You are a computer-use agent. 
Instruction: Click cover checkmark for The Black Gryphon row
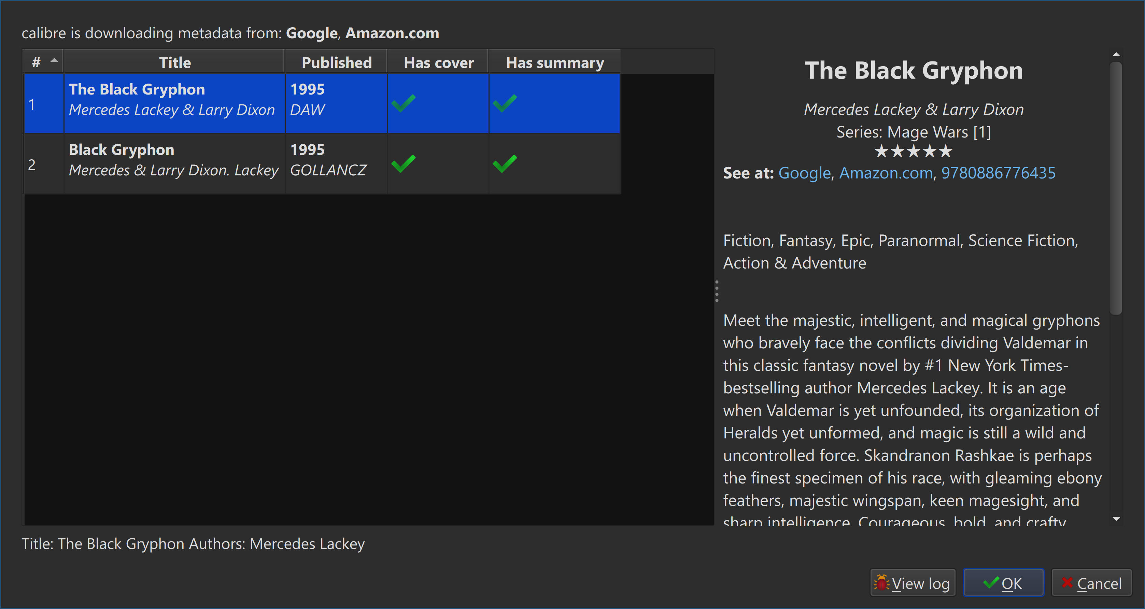(403, 103)
